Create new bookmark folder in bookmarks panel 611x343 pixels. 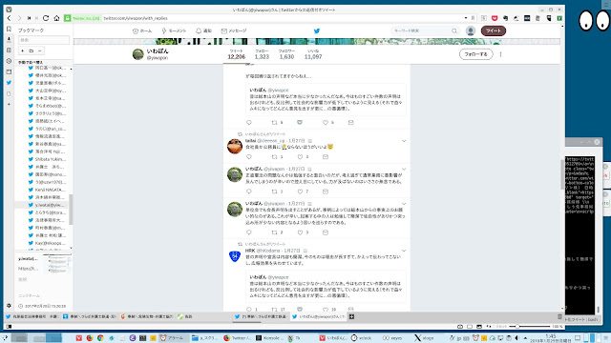(x=32, y=50)
